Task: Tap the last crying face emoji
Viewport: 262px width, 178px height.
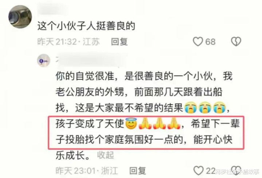Action: pos(220,108)
